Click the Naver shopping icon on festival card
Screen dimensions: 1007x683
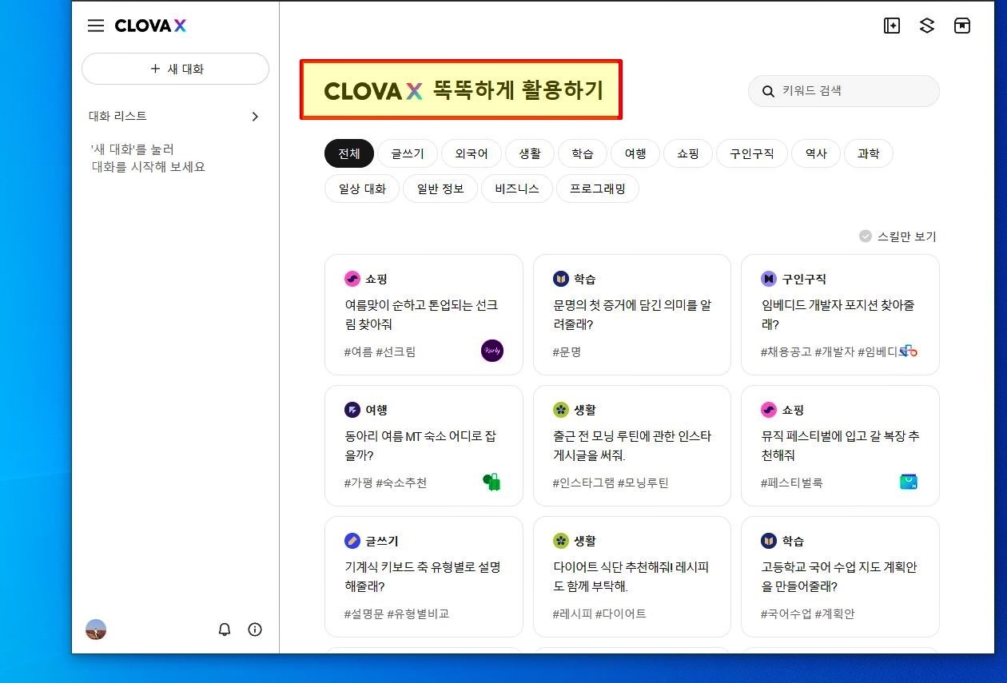click(x=908, y=482)
